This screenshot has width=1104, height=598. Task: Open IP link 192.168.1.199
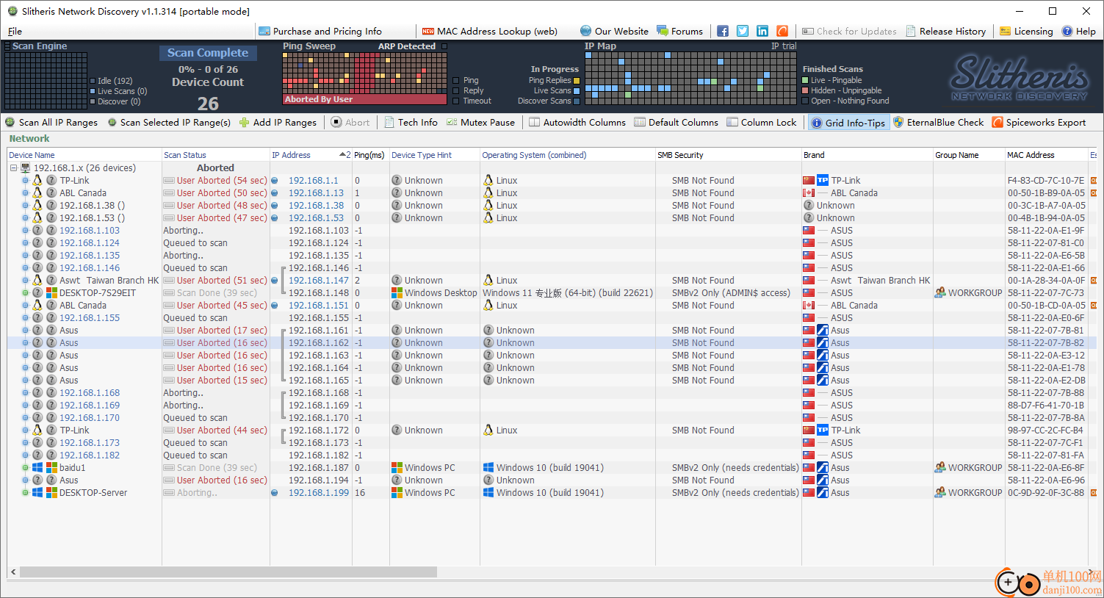pos(319,492)
